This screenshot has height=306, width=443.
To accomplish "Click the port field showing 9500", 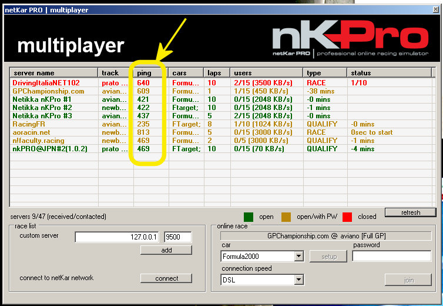I will (177, 237).
